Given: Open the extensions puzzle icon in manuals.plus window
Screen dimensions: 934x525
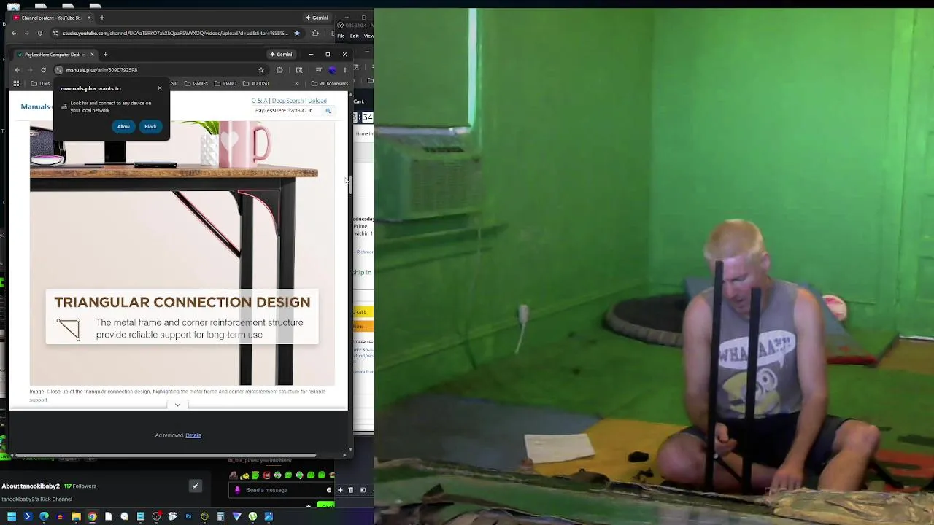Looking at the screenshot, I should click(x=279, y=70).
